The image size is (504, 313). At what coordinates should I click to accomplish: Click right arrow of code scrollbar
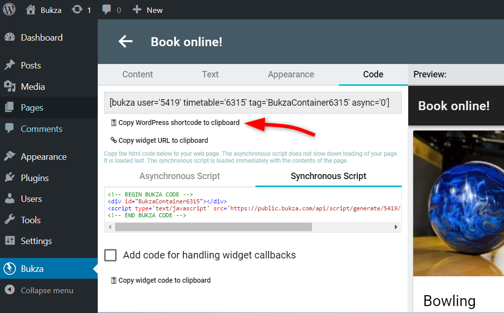point(396,227)
